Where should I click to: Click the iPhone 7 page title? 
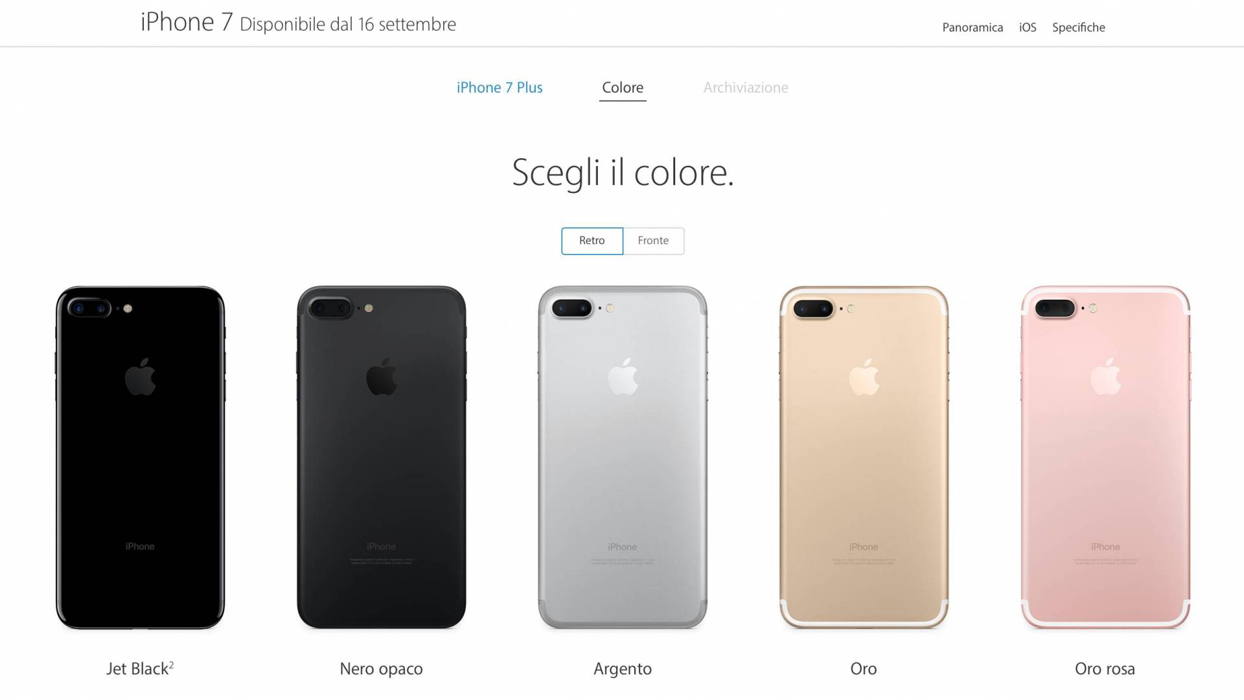tap(187, 22)
